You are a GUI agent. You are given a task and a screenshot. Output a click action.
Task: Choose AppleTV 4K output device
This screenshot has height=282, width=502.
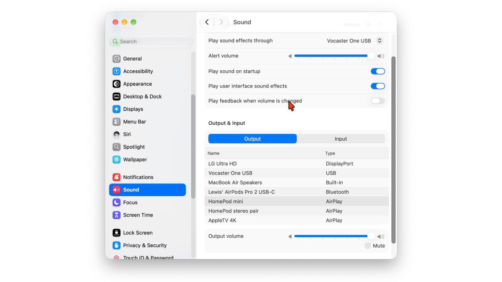tap(297, 220)
